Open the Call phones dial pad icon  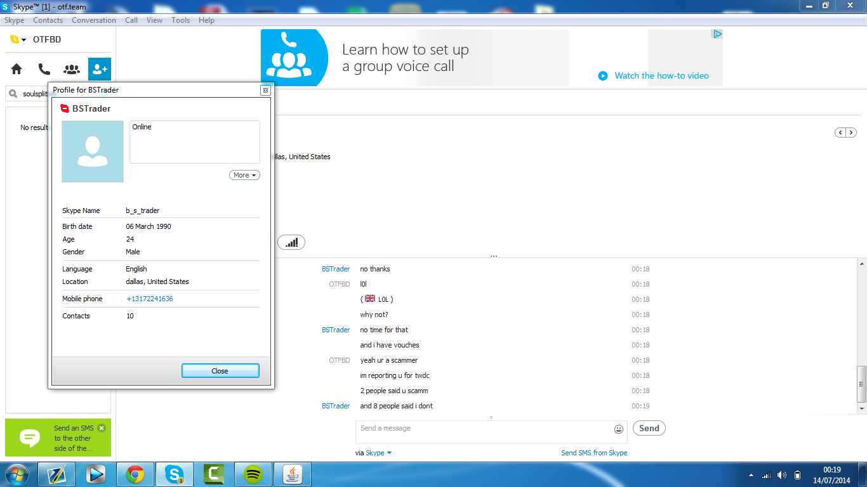pos(44,69)
